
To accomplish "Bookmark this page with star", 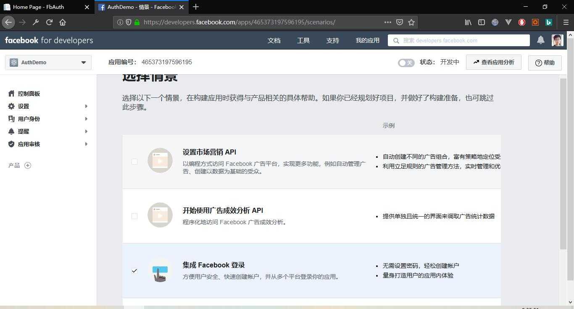I will pyautogui.click(x=411, y=22).
